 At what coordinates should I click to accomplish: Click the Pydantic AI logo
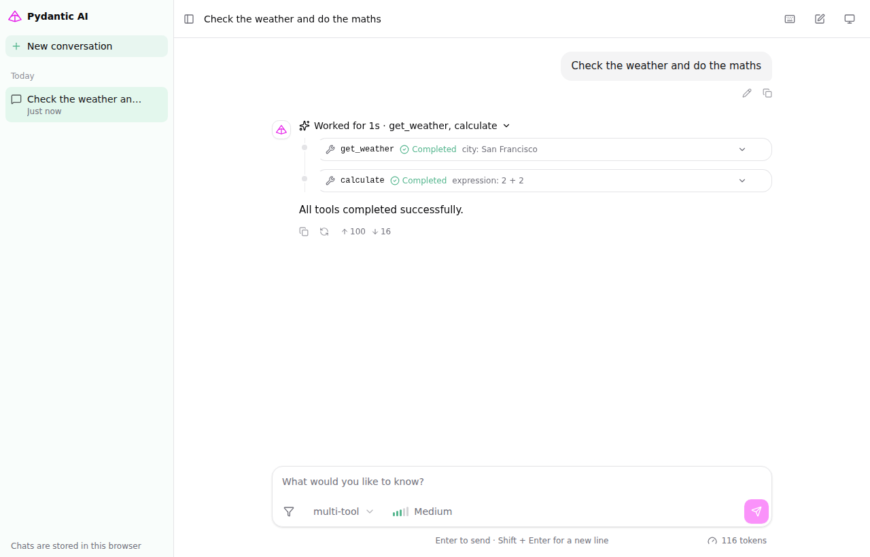15,16
